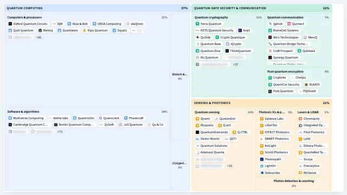Click the Computers & processors heading
This screenshot has height=195, width=347.
coord(24,17)
